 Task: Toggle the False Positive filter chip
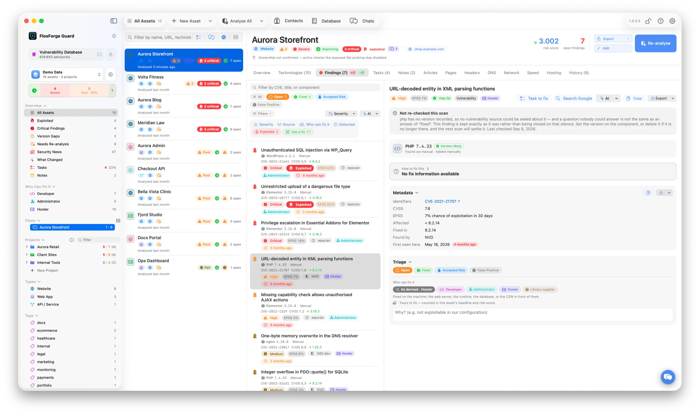click(266, 105)
